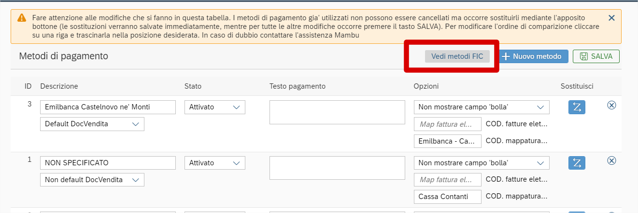Click the Cassa Contanti mapping field
638x213 pixels.
point(448,197)
